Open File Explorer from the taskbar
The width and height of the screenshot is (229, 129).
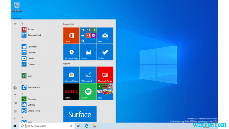click(x=94, y=126)
